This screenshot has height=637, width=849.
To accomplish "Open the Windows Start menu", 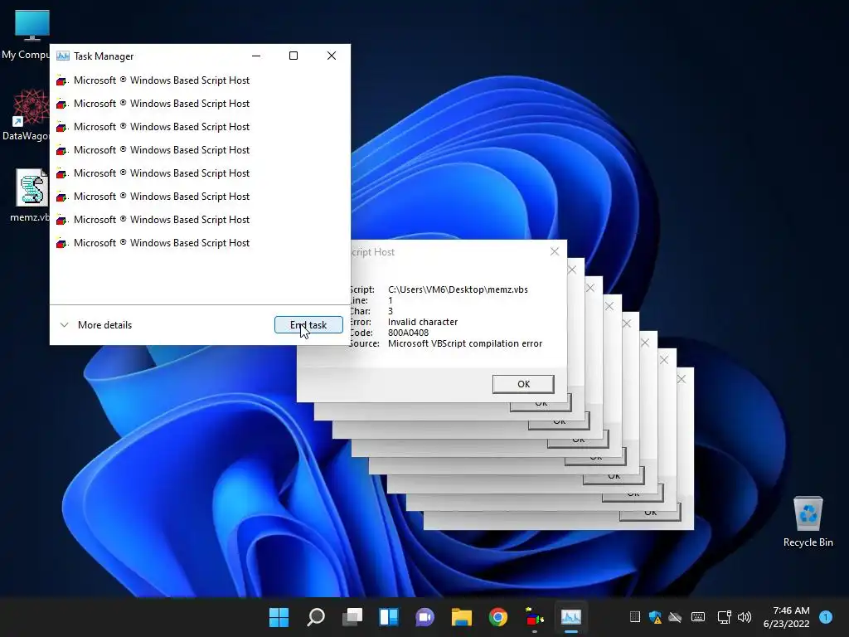I will pos(279,617).
